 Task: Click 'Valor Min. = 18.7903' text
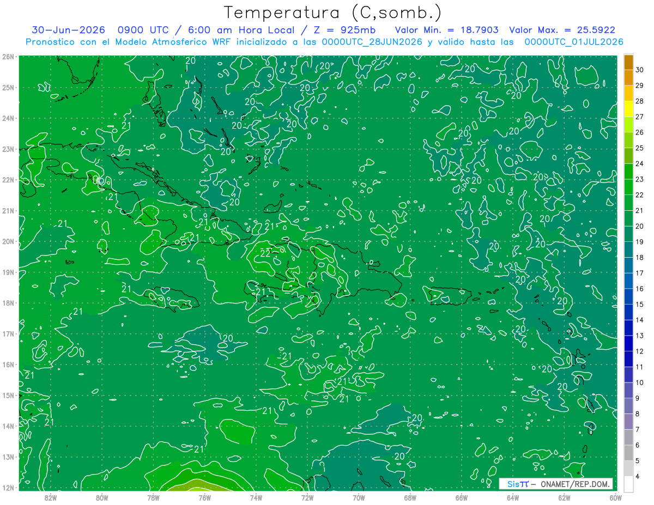click(447, 30)
